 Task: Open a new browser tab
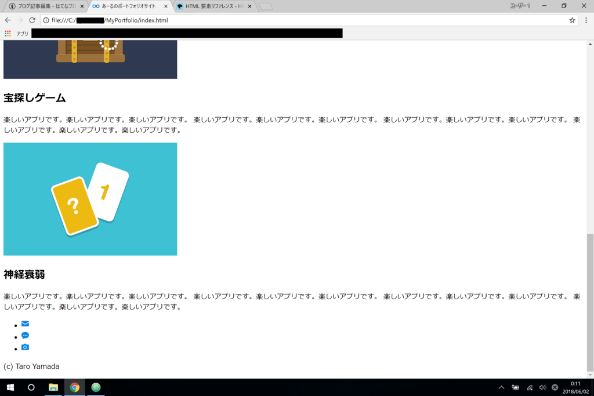266,6
